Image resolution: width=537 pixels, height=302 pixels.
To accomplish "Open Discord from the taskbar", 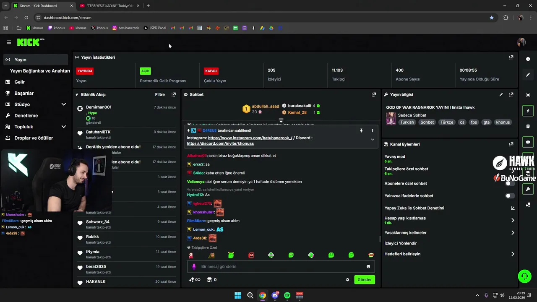I will point(275,295).
